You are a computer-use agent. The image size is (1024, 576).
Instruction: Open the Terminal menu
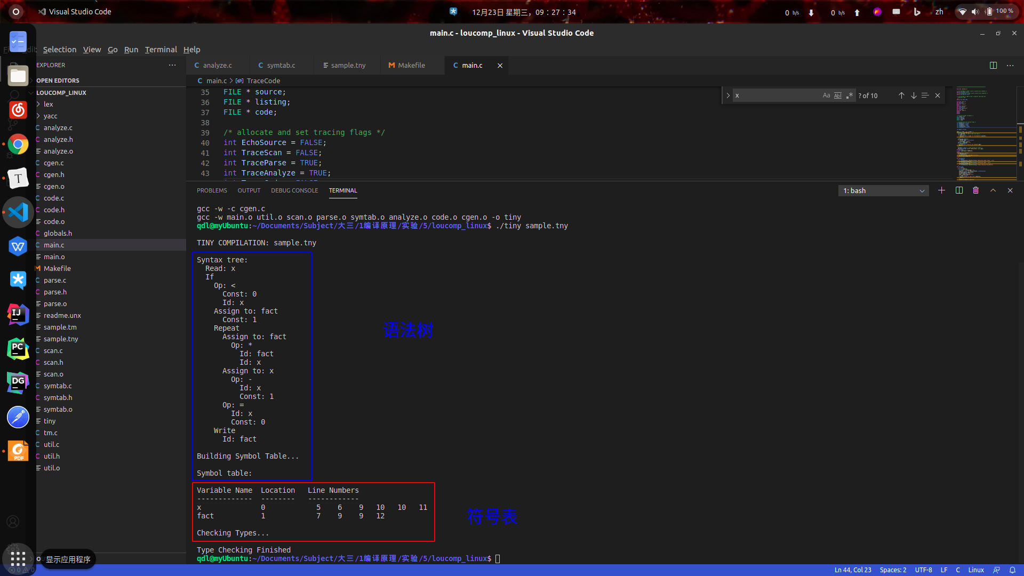[x=161, y=49]
